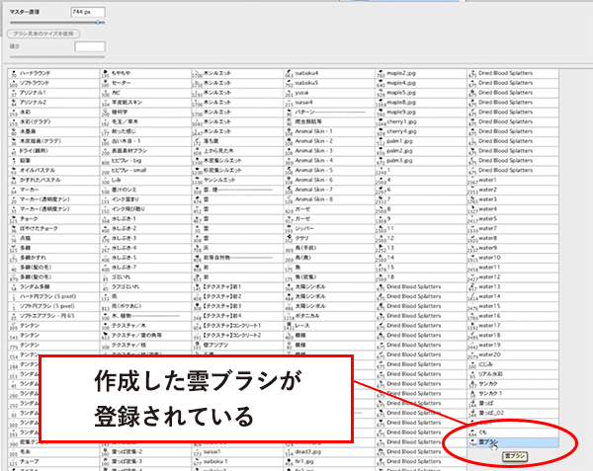The height and width of the screenshot is (471, 593).
Task: Select the 上から見た木 brush
Action: [237, 151]
